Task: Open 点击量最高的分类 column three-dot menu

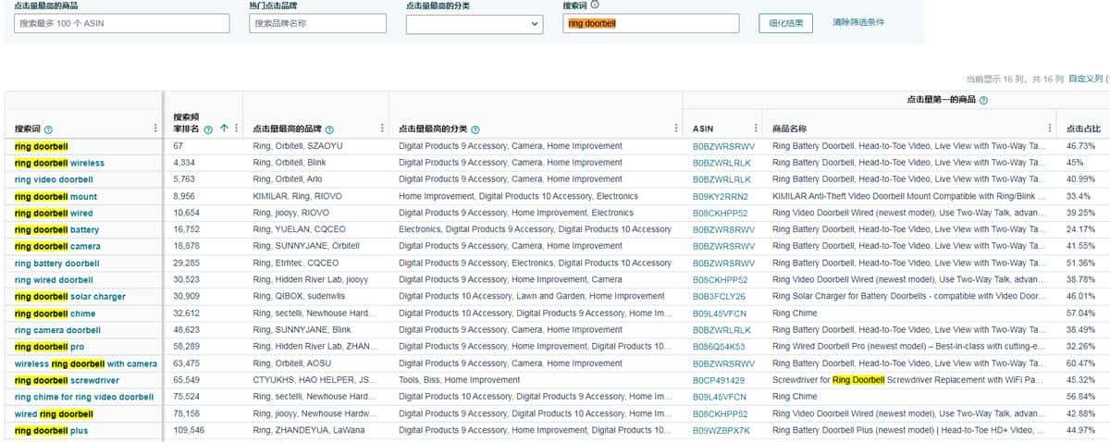Action: pyautogui.click(x=675, y=129)
